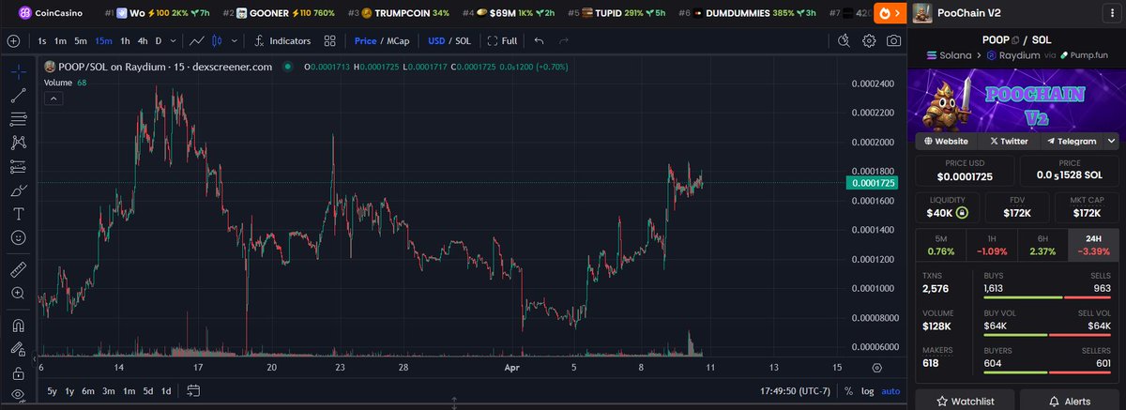Select the 1s timeframe

[x=42, y=41]
